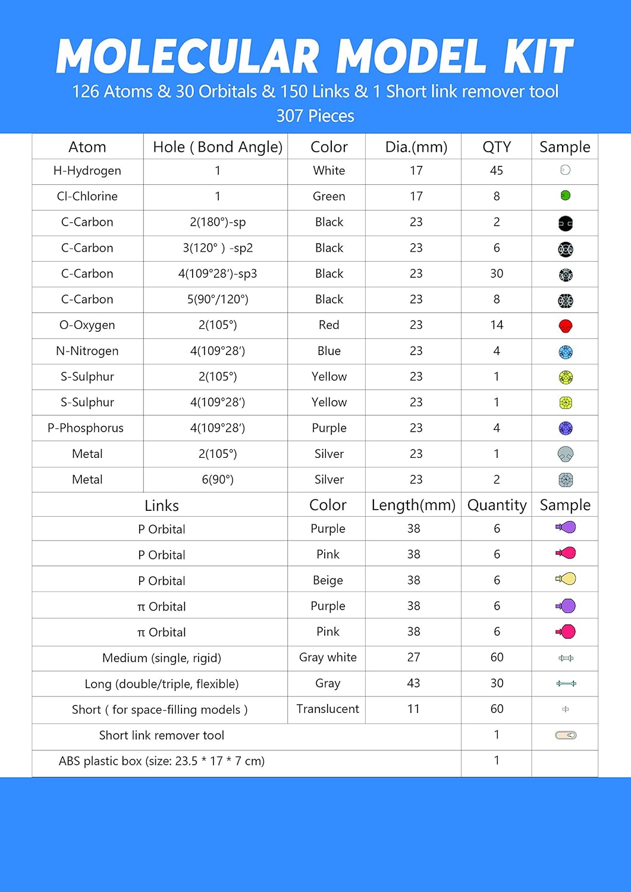Click the purple Phosphorus atom sample icon
This screenshot has height=892, width=631.
[565, 428]
